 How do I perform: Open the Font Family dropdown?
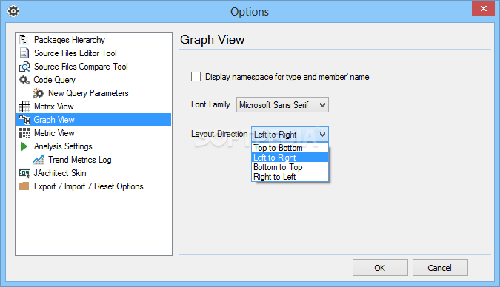[282, 105]
